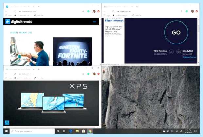Bookmark the speedtest.net page with the star
The height and width of the screenshot is (137, 203).
(x=181, y=11)
